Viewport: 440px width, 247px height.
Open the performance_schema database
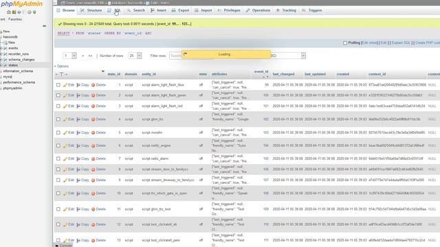[19, 82]
